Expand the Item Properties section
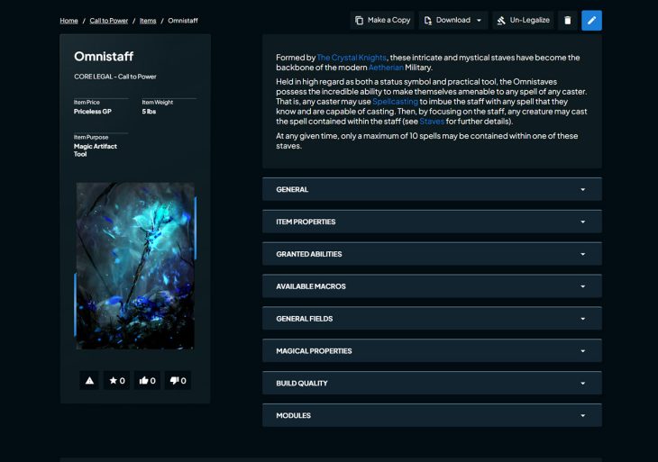This screenshot has width=658, height=462. 432,222
